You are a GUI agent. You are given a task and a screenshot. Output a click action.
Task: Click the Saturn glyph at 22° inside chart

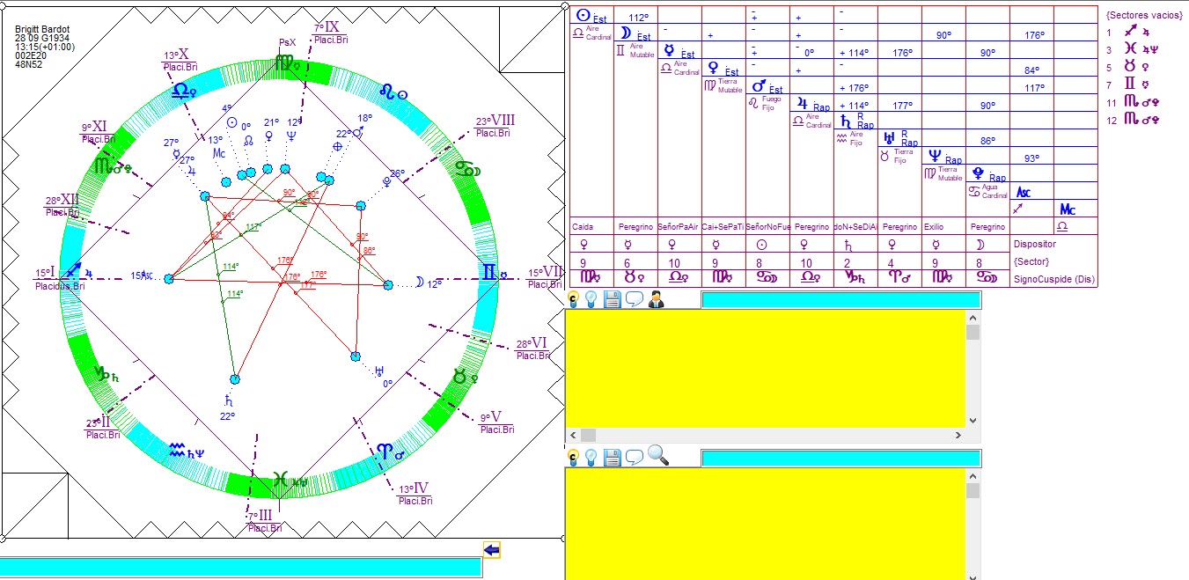[x=228, y=400]
